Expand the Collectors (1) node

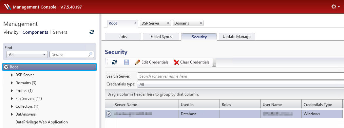click(12, 106)
